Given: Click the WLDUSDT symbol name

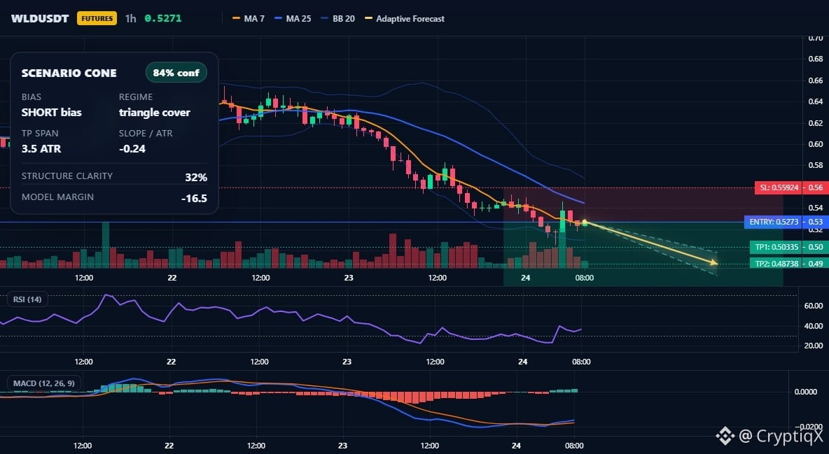Looking at the screenshot, I should tap(40, 18).
